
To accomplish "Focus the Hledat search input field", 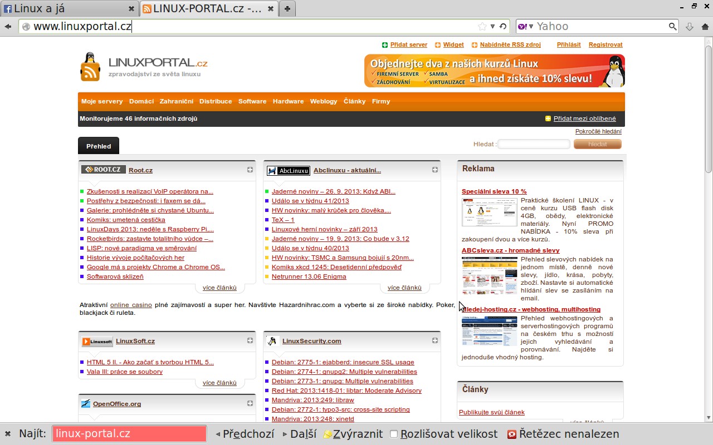I will click(534, 144).
